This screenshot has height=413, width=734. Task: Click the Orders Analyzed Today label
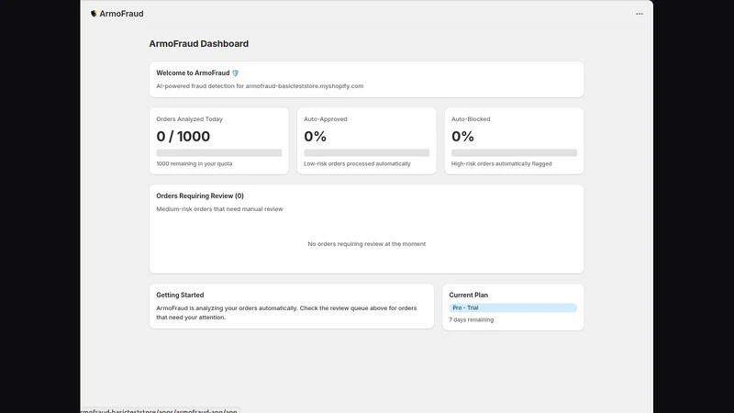pyautogui.click(x=190, y=119)
